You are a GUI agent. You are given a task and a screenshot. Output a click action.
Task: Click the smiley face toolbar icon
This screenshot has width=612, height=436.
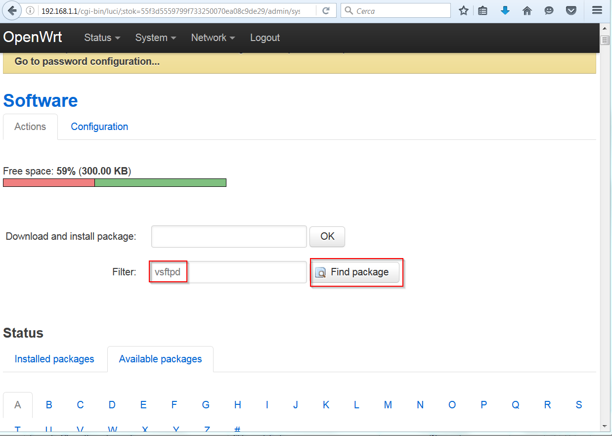[x=549, y=10]
